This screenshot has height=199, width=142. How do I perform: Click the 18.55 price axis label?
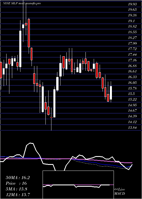tap(132, 32)
